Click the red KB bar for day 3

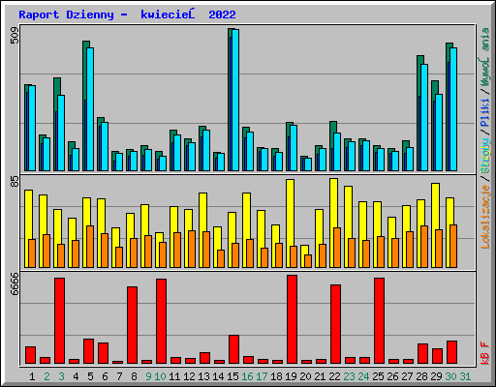(59, 320)
